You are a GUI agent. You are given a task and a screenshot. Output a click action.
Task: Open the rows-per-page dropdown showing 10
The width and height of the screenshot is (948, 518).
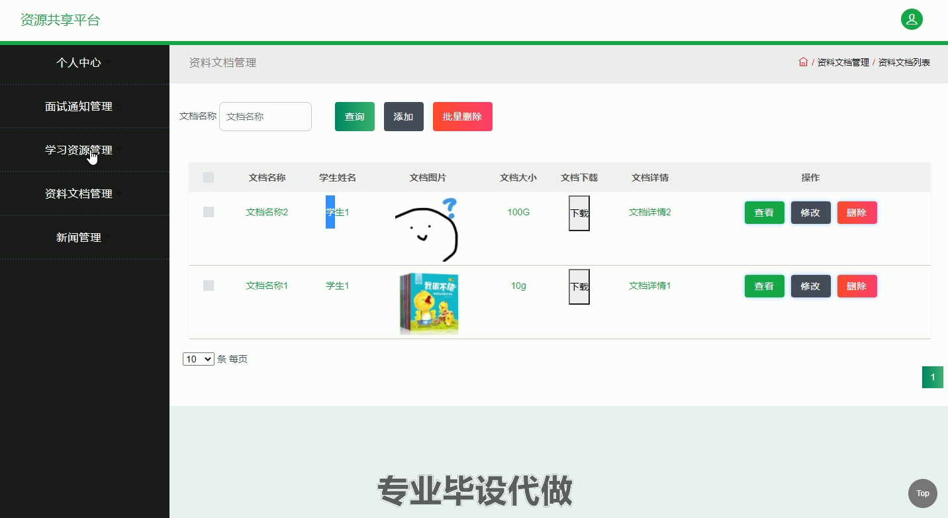click(x=199, y=359)
